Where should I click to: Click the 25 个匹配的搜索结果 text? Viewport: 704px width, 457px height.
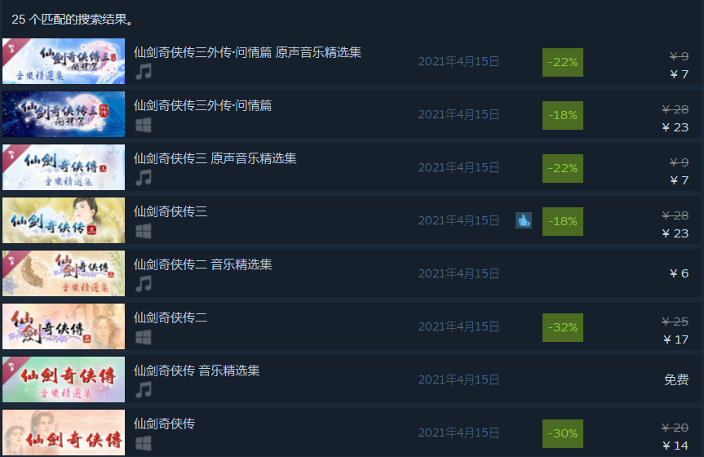[x=73, y=20]
